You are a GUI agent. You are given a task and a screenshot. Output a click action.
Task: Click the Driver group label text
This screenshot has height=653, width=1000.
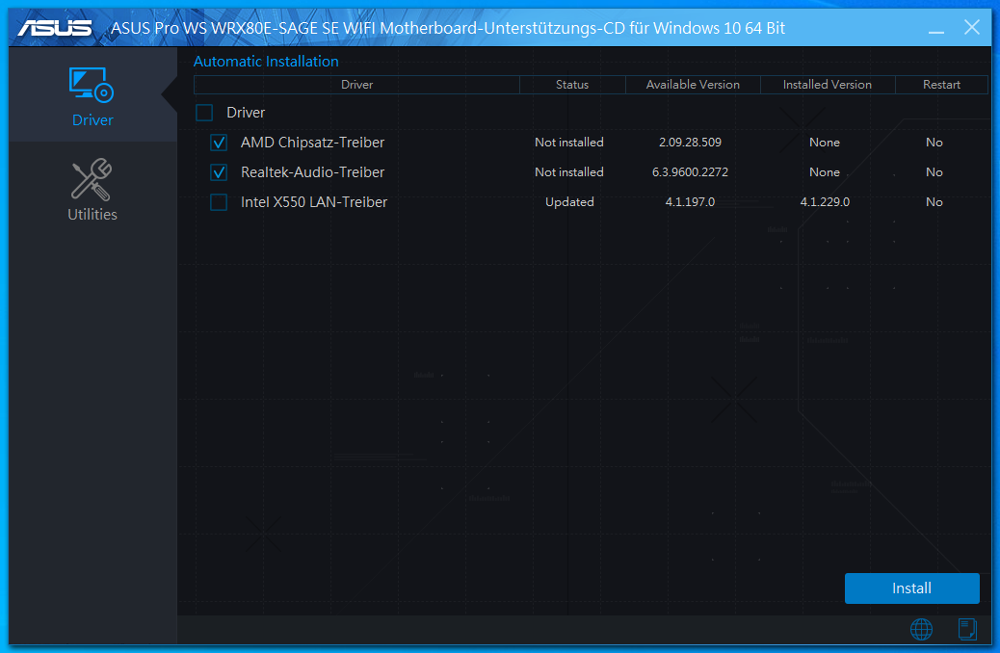pyautogui.click(x=246, y=113)
